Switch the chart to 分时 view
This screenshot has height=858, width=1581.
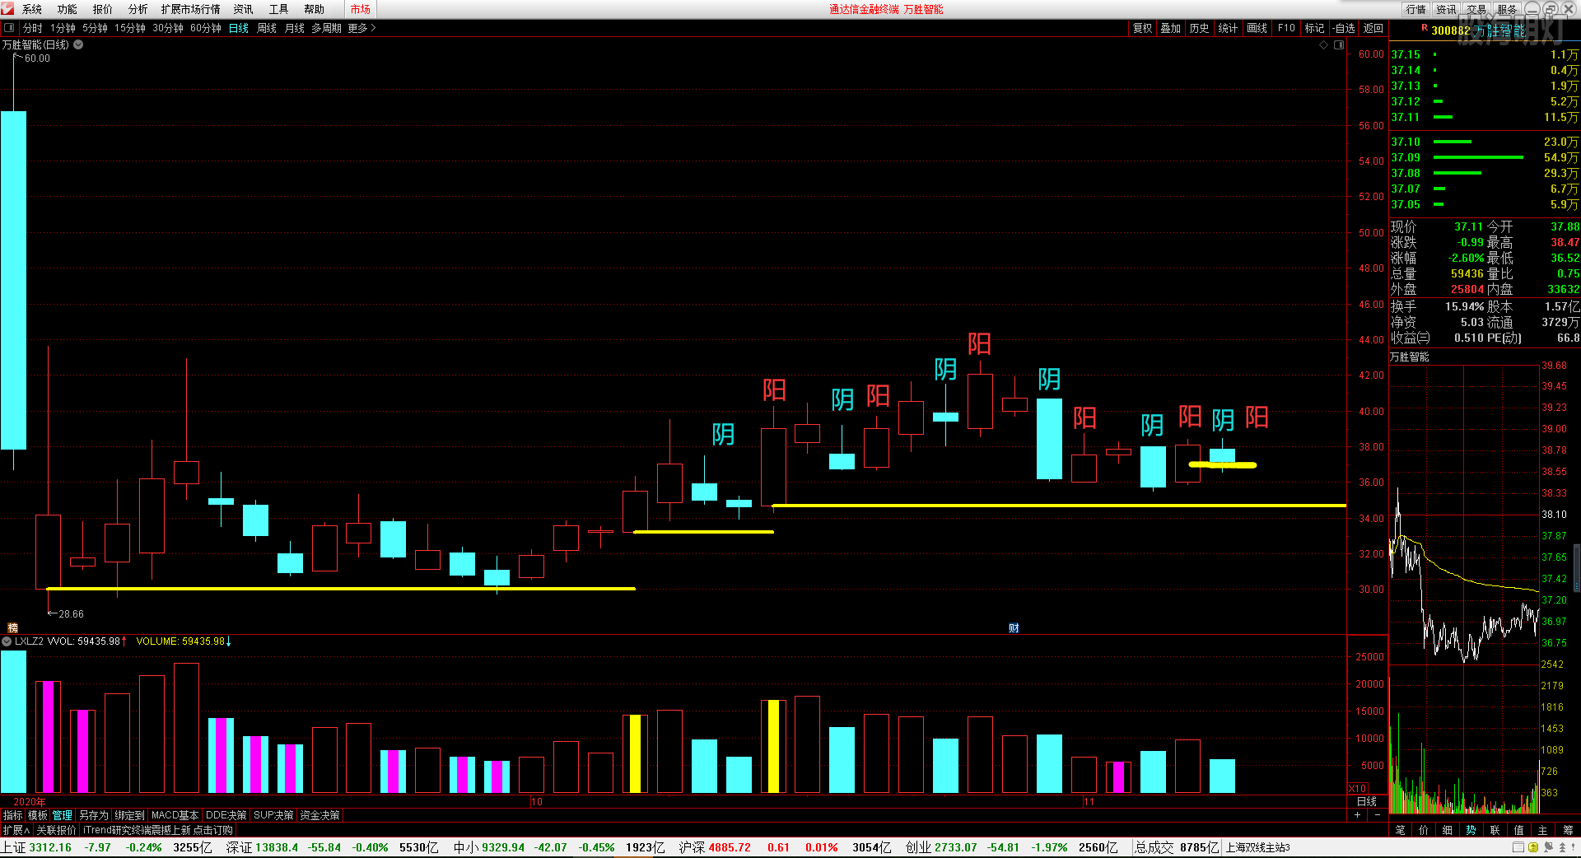click(x=33, y=28)
